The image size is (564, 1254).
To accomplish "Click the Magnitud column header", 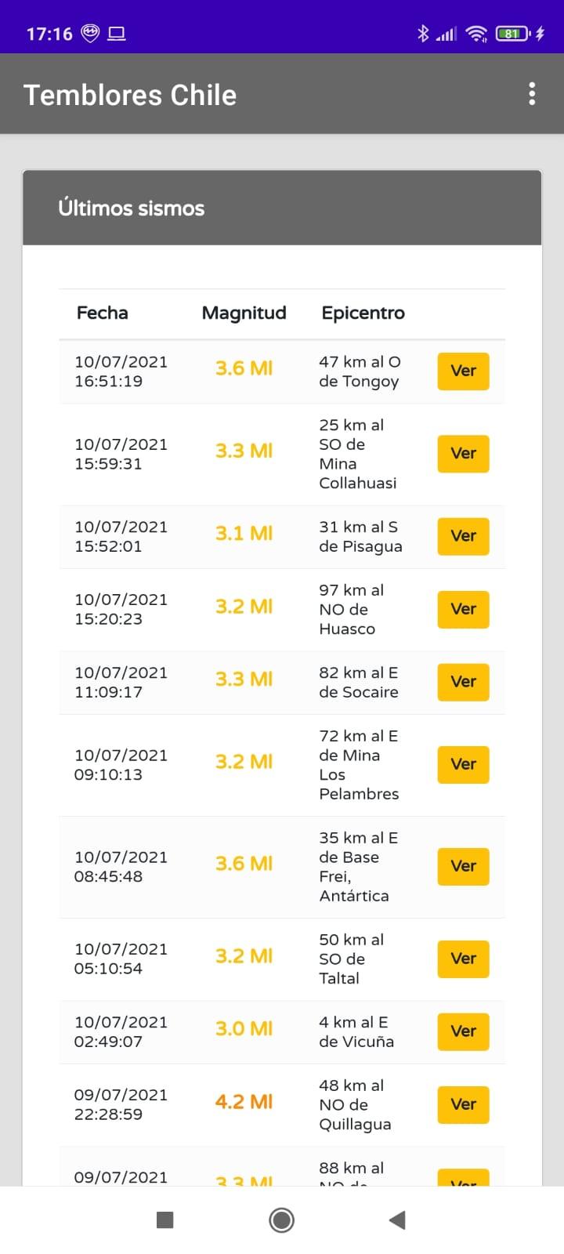I will coord(244,313).
